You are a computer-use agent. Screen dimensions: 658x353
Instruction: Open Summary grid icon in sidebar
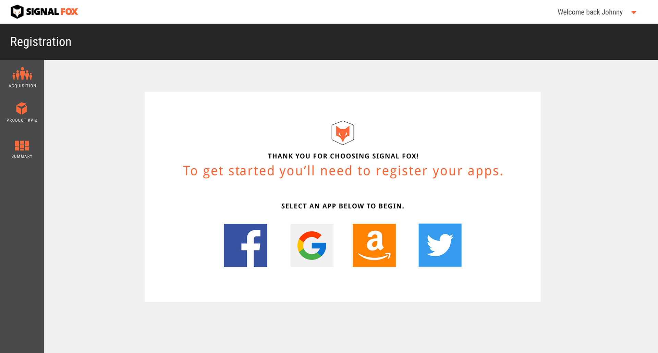point(22,146)
